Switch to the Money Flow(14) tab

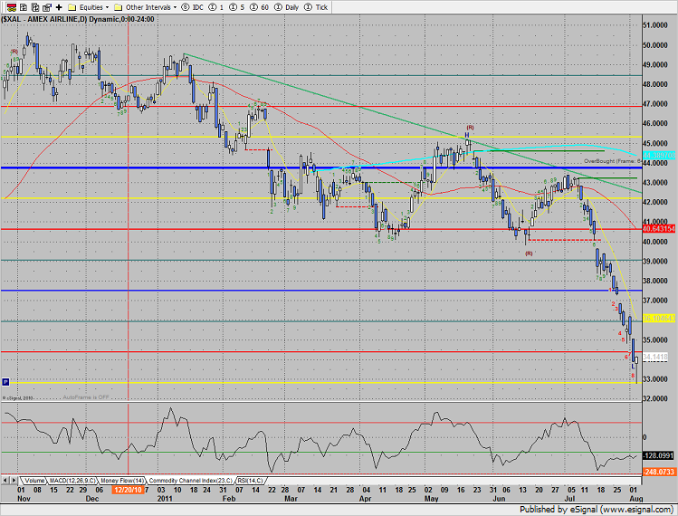click(x=122, y=481)
